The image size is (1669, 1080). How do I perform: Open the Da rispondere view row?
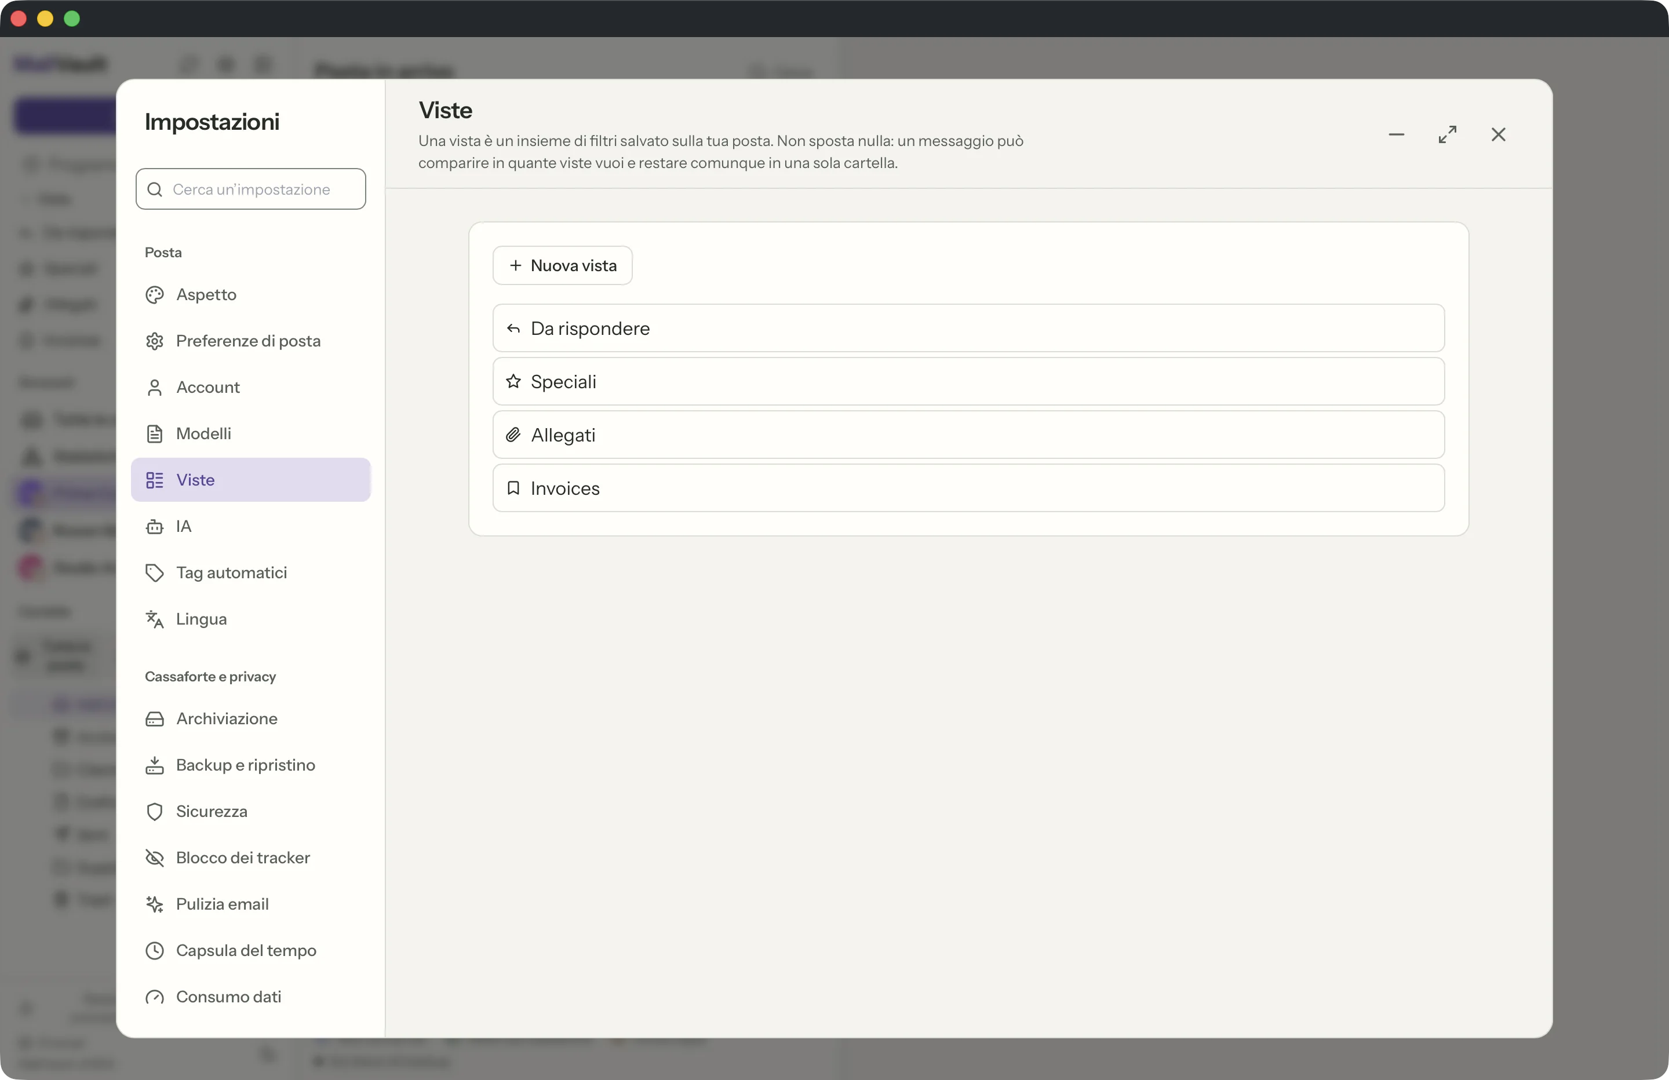tap(968, 327)
